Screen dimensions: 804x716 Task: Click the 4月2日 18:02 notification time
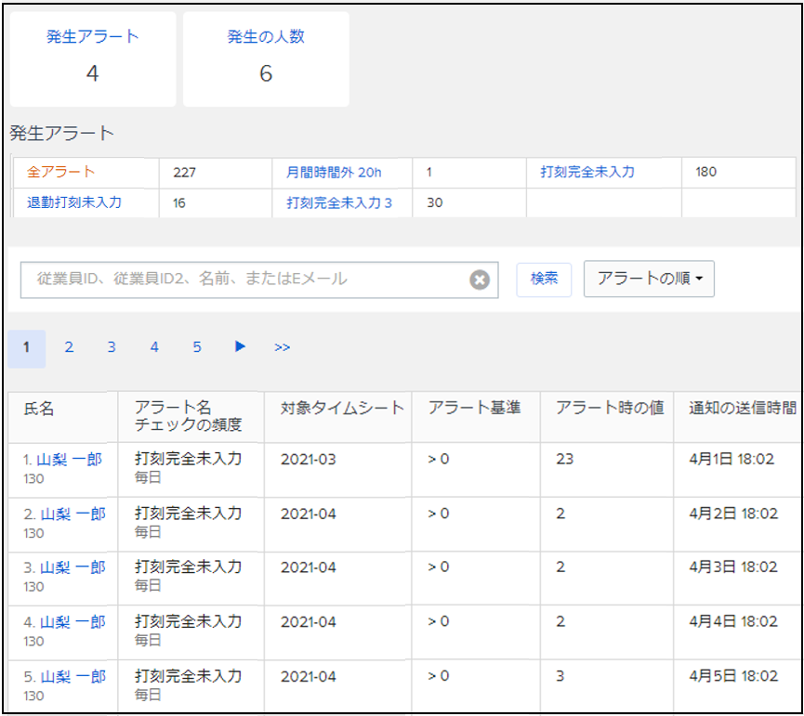click(x=733, y=514)
